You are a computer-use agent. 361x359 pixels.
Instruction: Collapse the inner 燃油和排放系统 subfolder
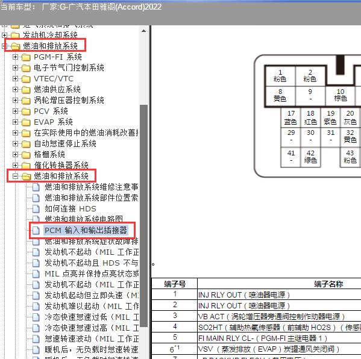point(15,176)
